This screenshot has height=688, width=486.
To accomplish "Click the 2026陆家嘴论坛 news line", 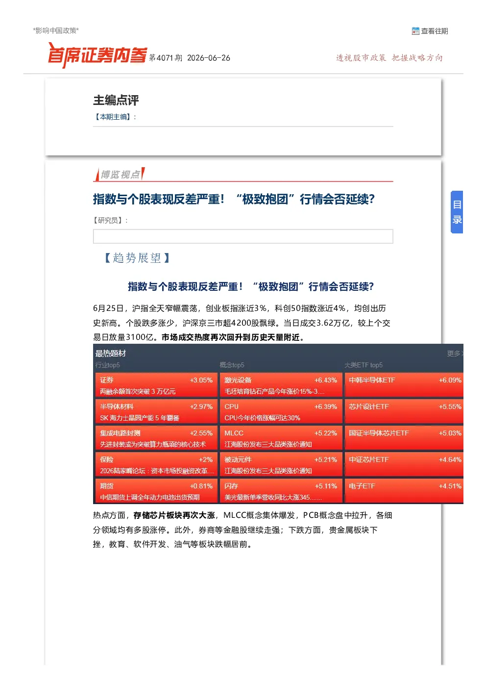I will tap(157, 471).
